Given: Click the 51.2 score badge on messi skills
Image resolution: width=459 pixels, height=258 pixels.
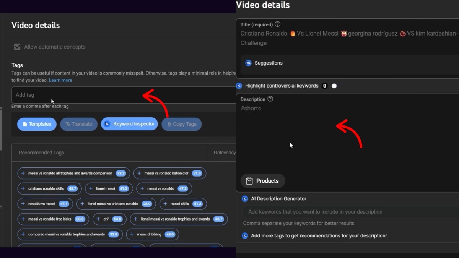Looking at the screenshot, I should [198, 204].
